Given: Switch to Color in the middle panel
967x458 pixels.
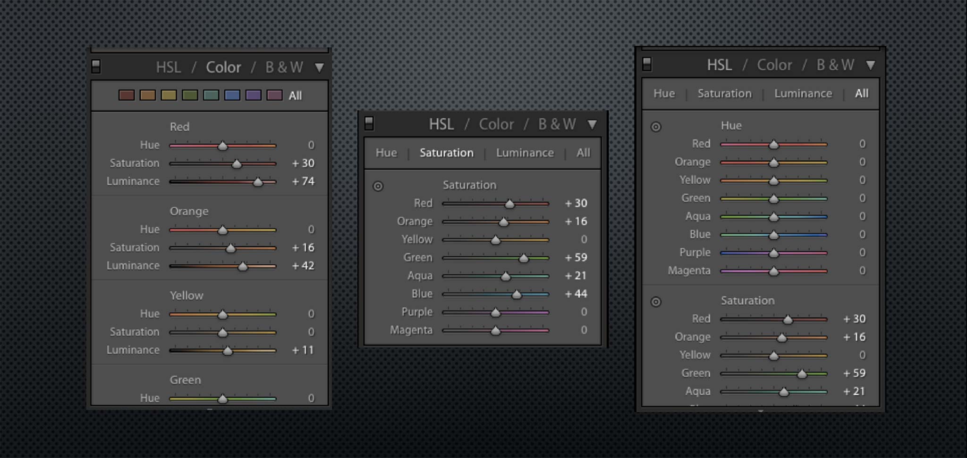Looking at the screenshot, I should 496,124.
